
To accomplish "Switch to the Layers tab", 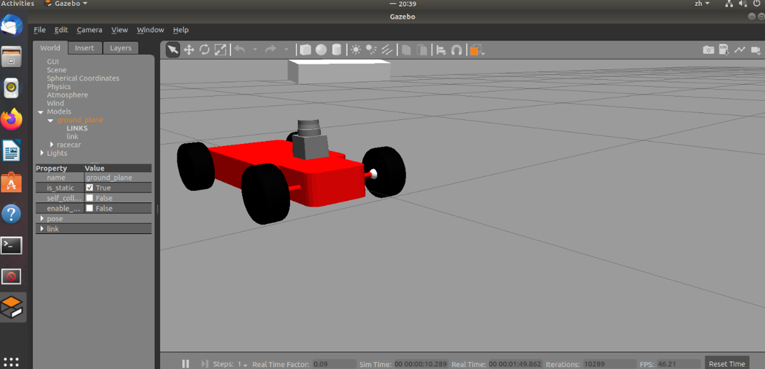I will click(121, 48).
